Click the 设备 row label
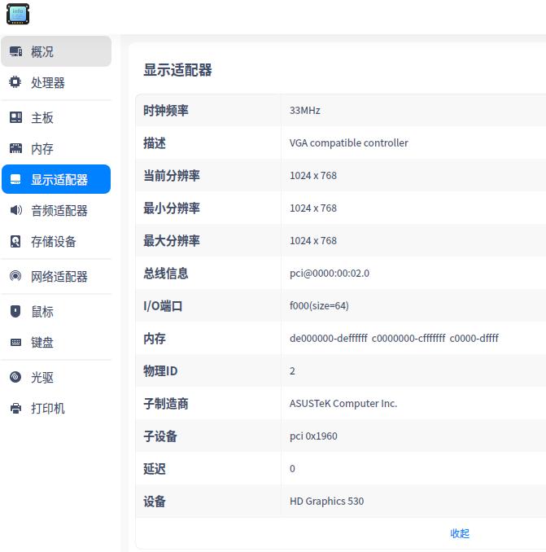The image size is (546, 552). tap(155, 501)
